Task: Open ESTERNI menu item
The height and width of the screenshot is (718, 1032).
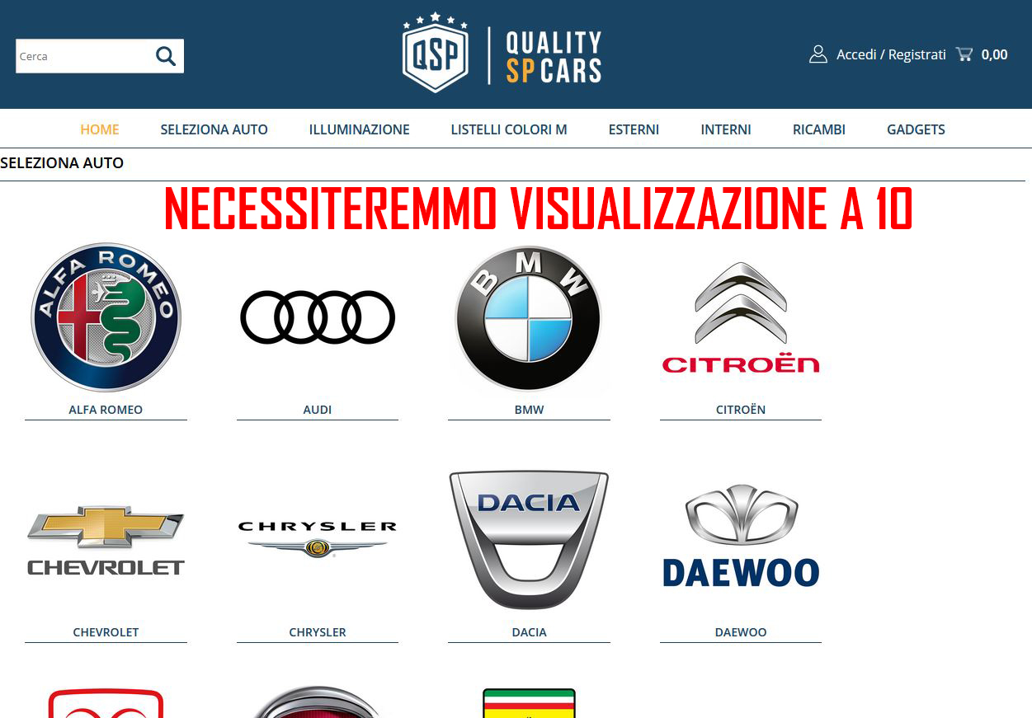Action: [x=634, y=129]
